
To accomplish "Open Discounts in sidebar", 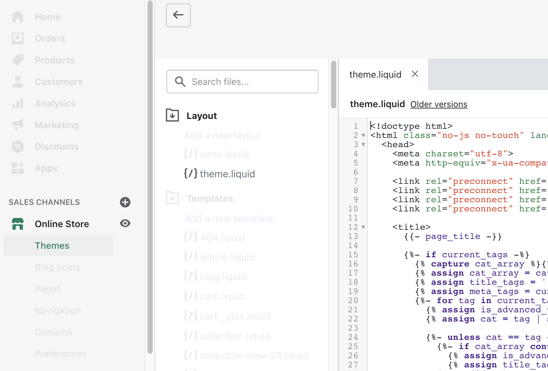I will [x=57, y=146].
